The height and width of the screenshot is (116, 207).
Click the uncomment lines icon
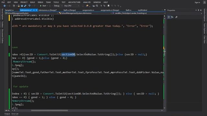coord(104,6)
